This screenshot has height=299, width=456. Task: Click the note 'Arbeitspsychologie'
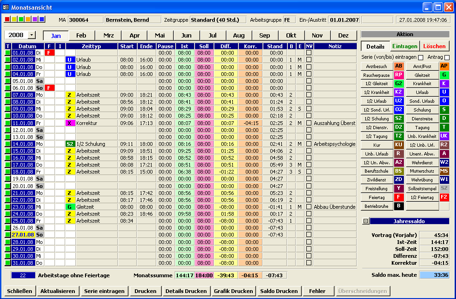click(335, 144)
